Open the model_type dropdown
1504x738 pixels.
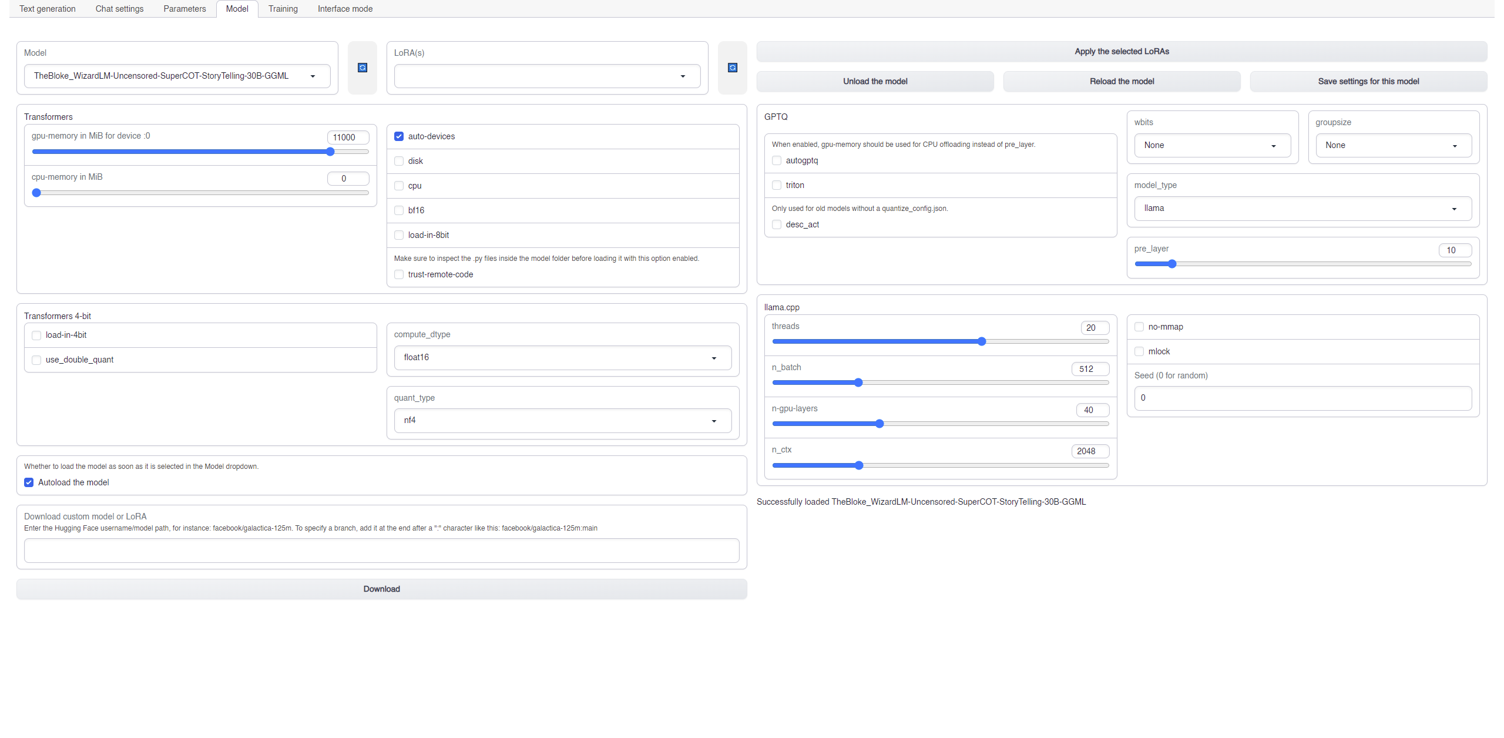(x=1302, y=208)
